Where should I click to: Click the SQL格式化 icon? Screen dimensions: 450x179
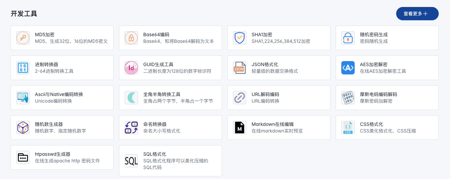point(131,161)
